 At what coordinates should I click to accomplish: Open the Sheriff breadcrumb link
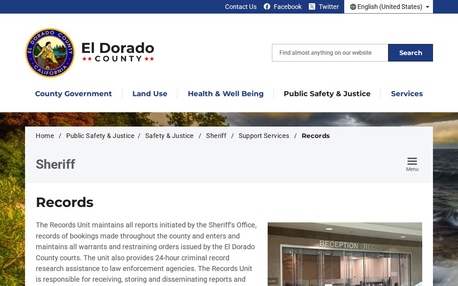tap(216, 136)
